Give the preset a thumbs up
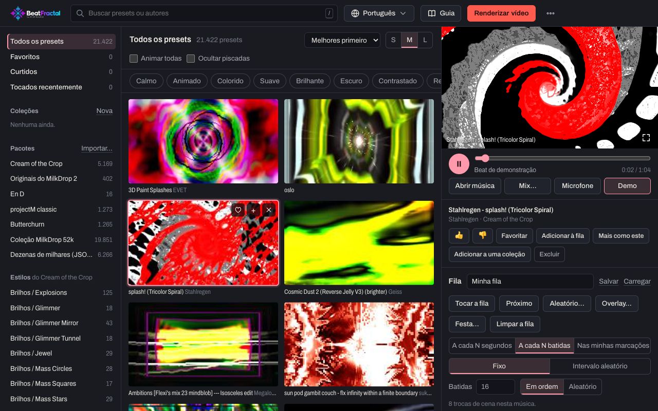658x411 pixels. 459,235
